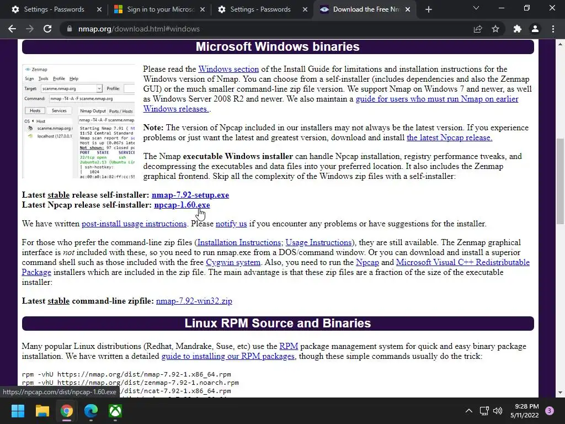Click the page vertical scrollbar thumb

[x=560, y=181]
